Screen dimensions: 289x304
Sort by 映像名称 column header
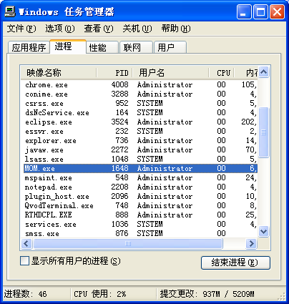59,73
